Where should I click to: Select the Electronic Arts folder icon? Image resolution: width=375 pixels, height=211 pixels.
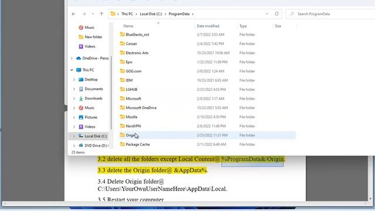[122, 52]
